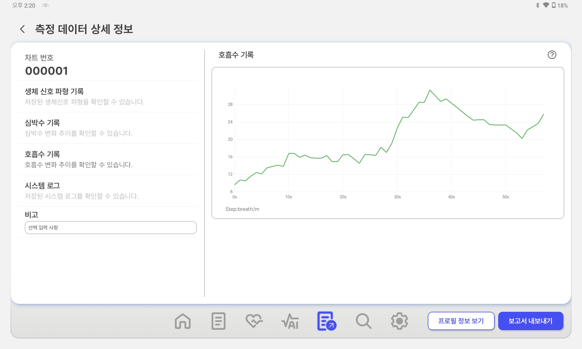Click the 0s x-axis label

235,197
